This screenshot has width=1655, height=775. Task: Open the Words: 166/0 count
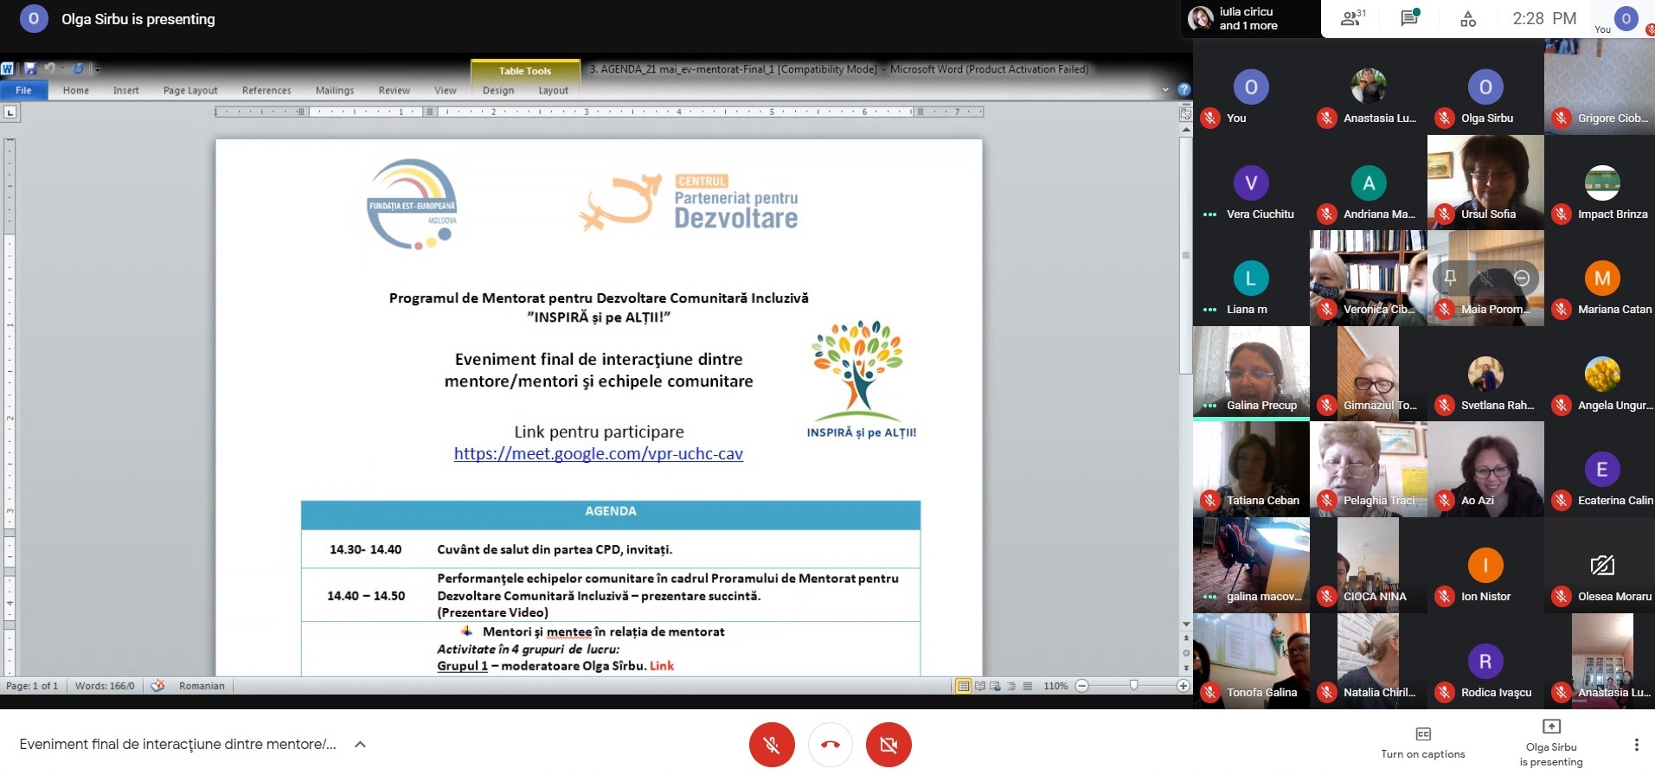tap(105, 686)
